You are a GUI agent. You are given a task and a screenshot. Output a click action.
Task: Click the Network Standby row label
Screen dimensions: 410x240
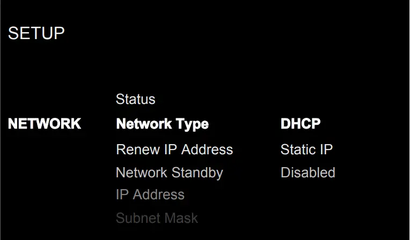click(x=169, y=172)
